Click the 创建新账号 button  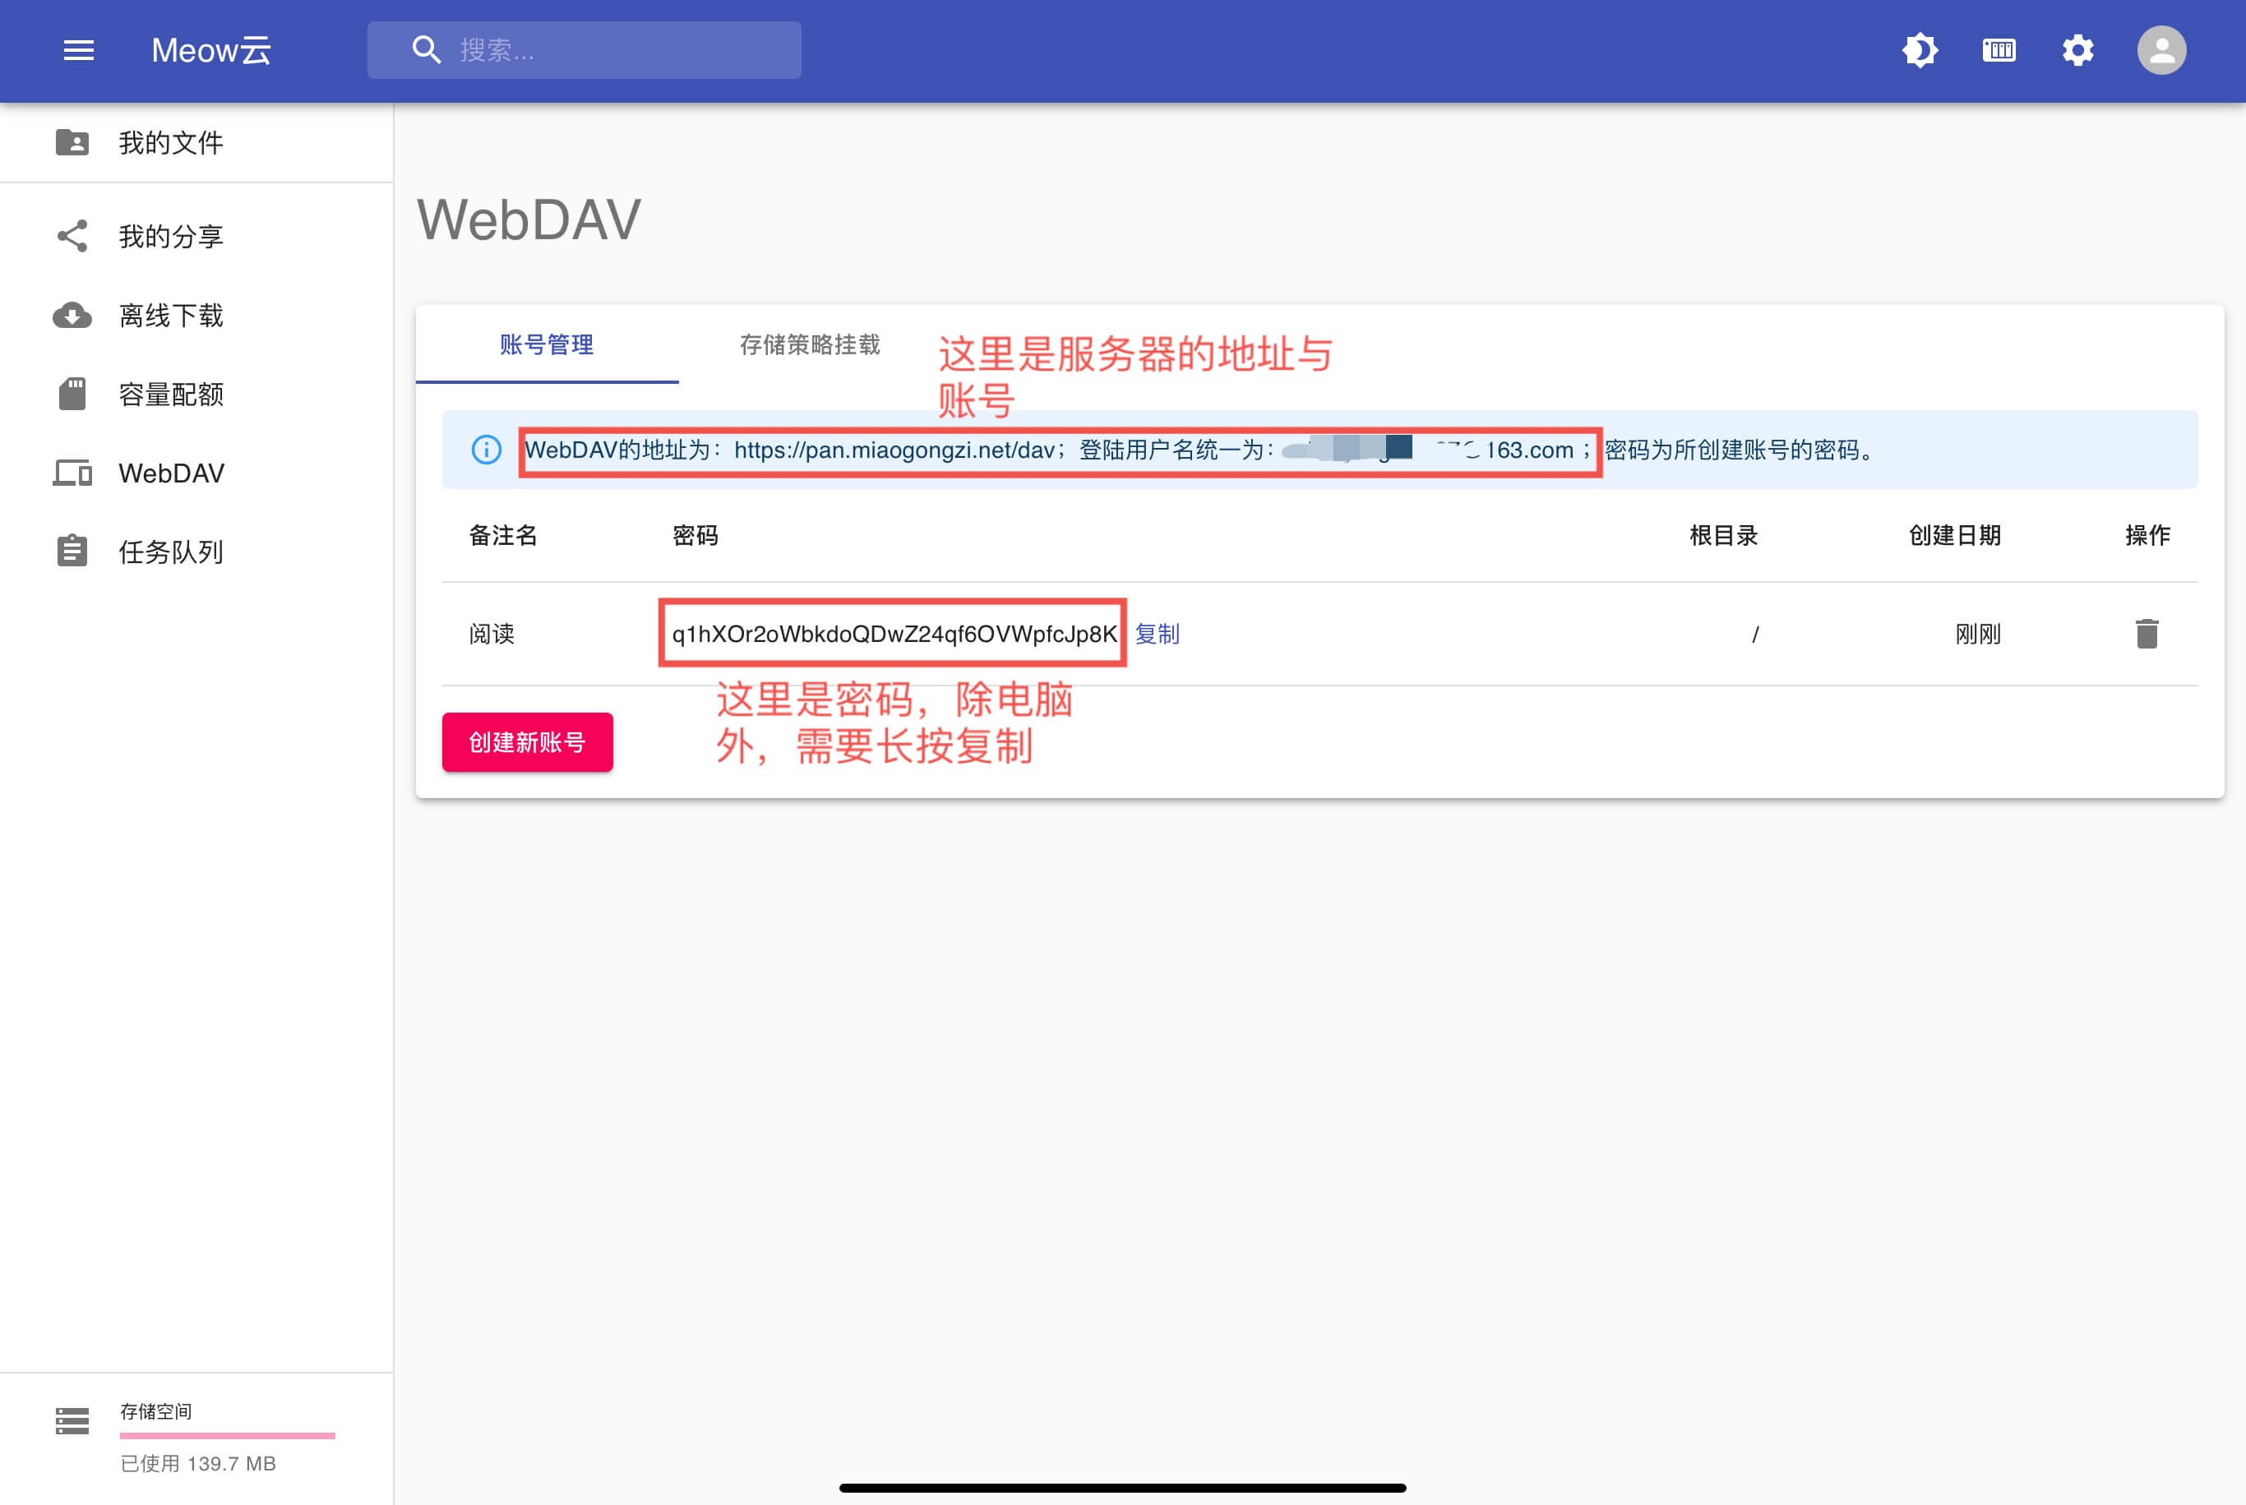[x=527, y=742]
